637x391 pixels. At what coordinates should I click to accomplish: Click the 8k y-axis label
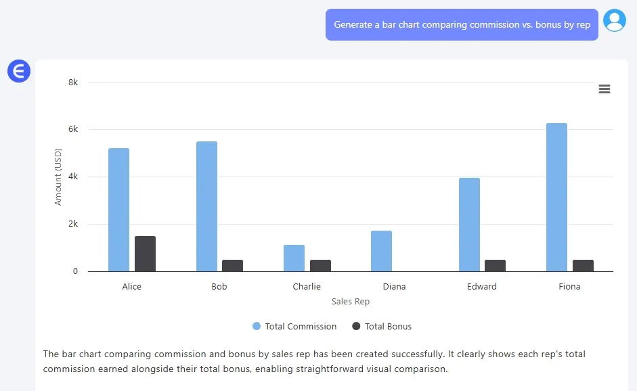pos(73,82)
